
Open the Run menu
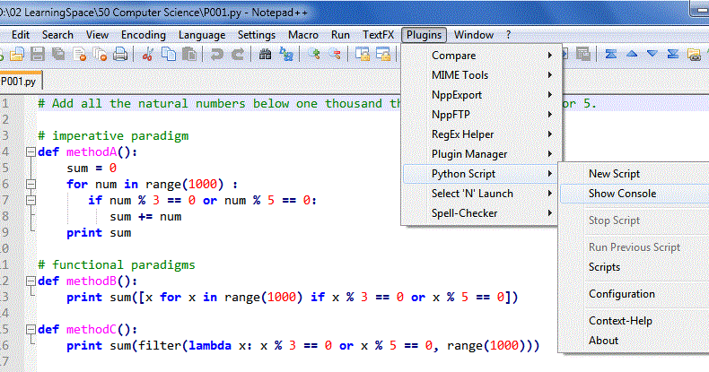point(340,35)
